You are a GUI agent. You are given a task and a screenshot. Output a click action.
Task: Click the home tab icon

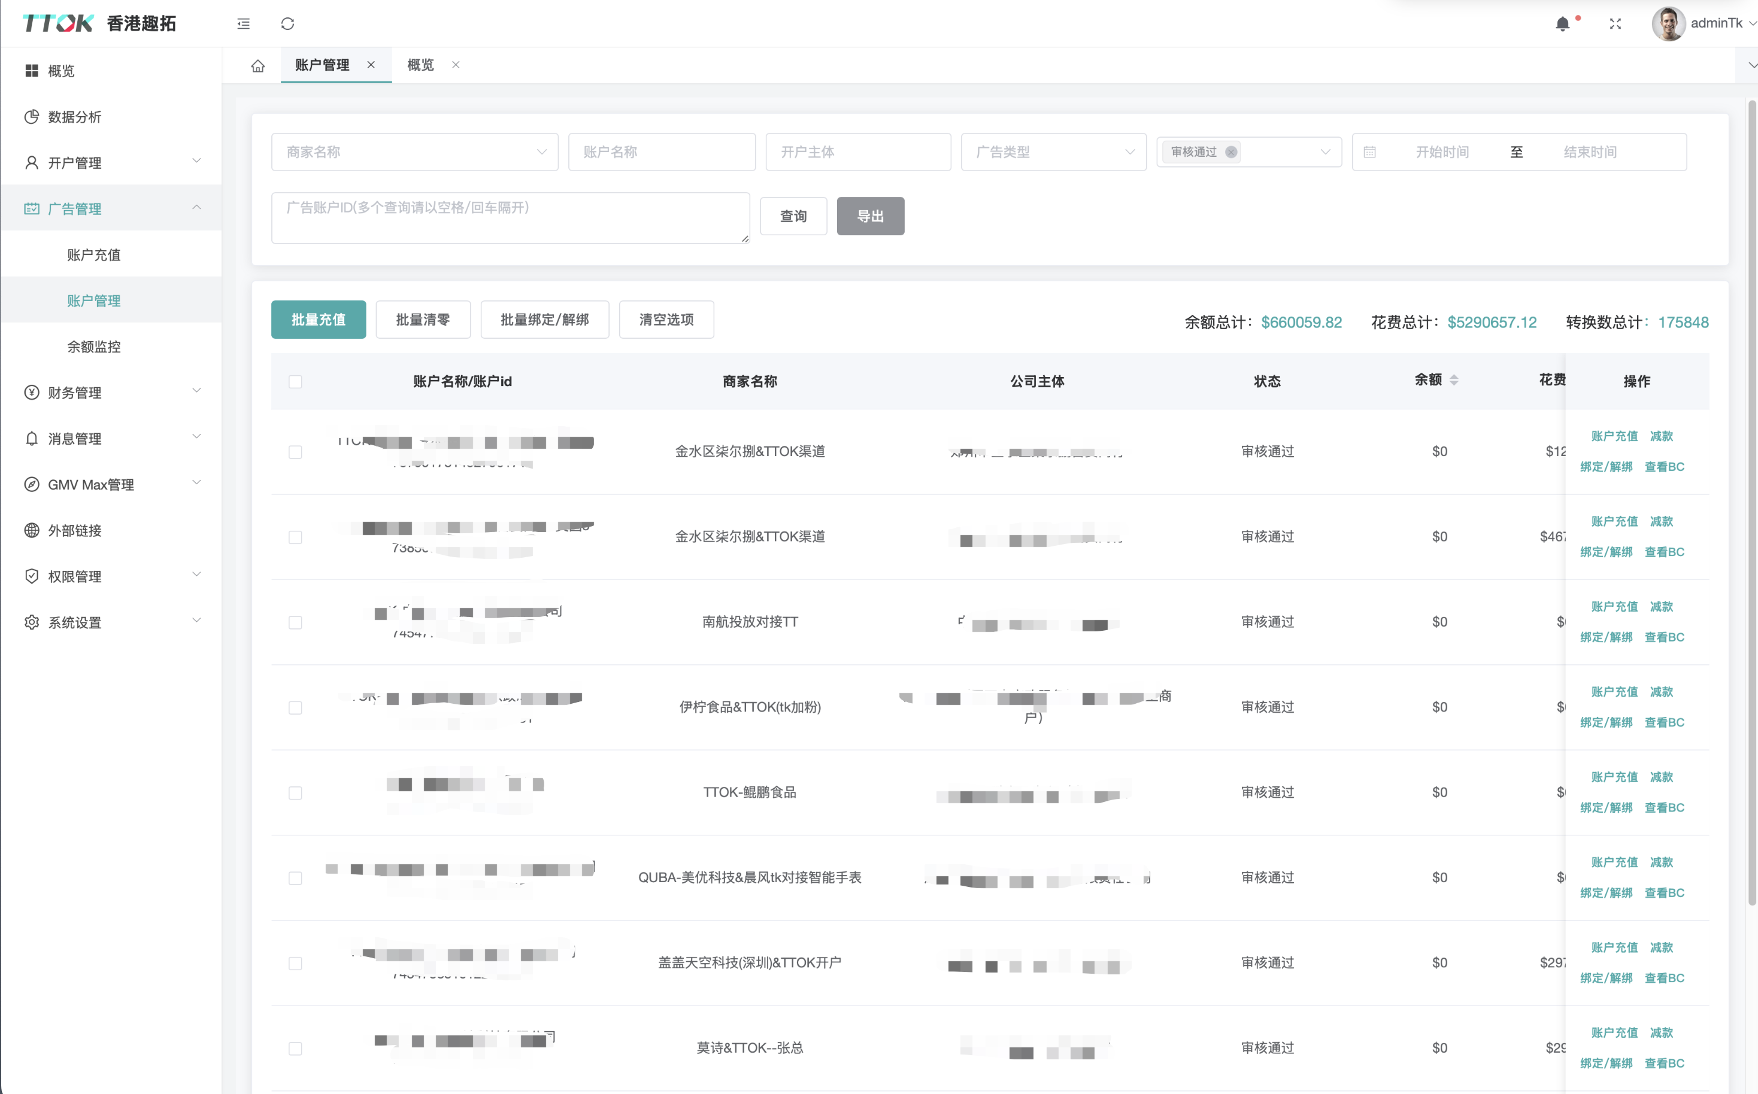[x=257, y=66]
